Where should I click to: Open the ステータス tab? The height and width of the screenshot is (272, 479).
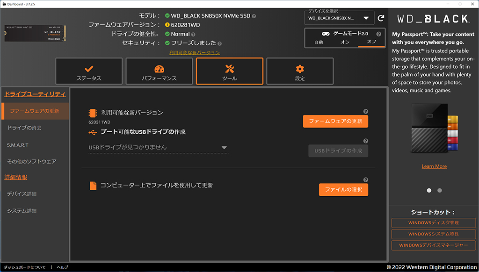pos(89,71)
